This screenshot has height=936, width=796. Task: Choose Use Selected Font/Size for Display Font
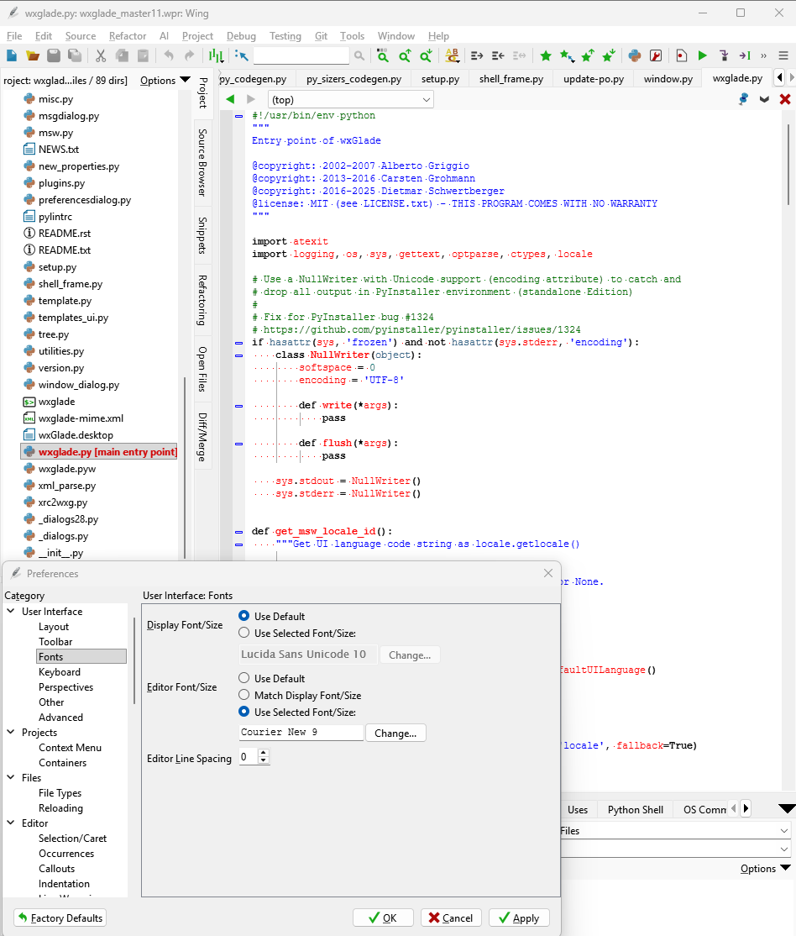(x=244, y=633)
